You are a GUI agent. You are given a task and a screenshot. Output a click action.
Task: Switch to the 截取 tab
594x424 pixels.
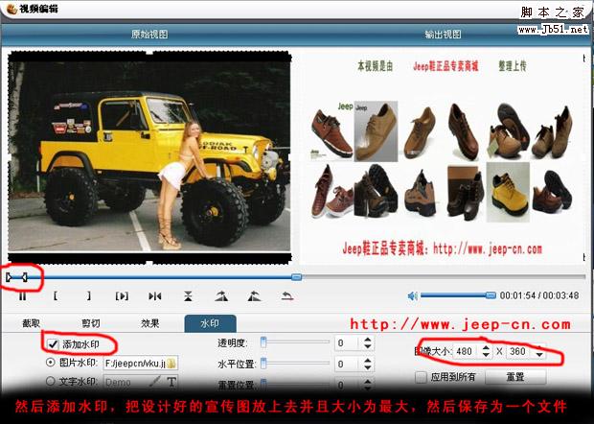point(32,323)
